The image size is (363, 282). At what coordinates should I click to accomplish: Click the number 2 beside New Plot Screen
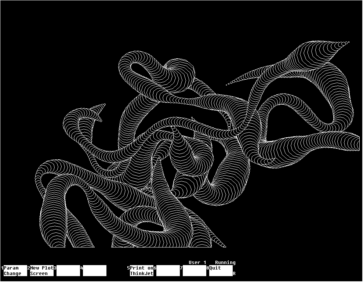[29, 268]
